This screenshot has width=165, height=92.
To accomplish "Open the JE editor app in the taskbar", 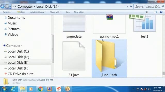I will [49, 89].
